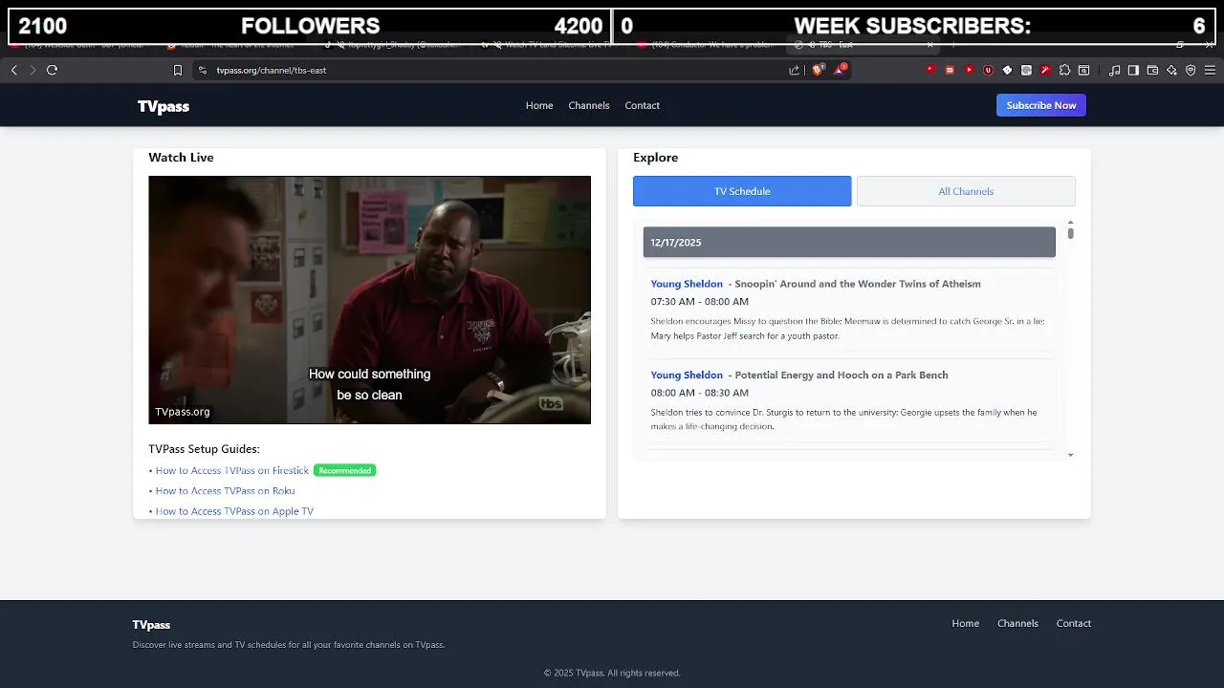Click the Contact link in the footer

click(x=1074, y=623)
